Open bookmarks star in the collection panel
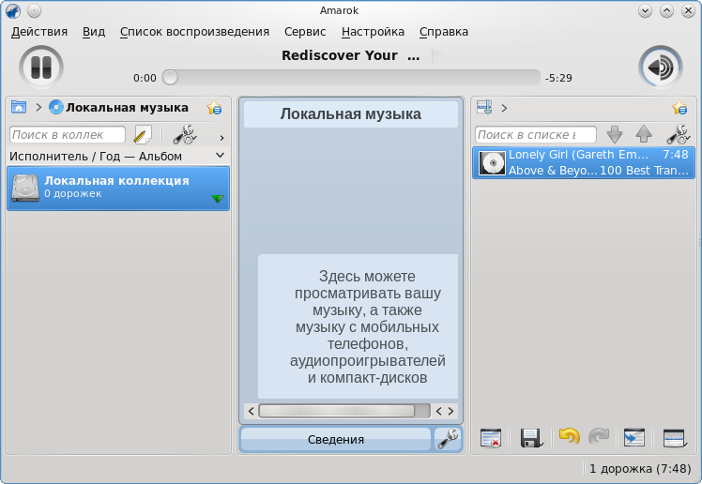This screenshot has width=702, height=484. [215, 108]
